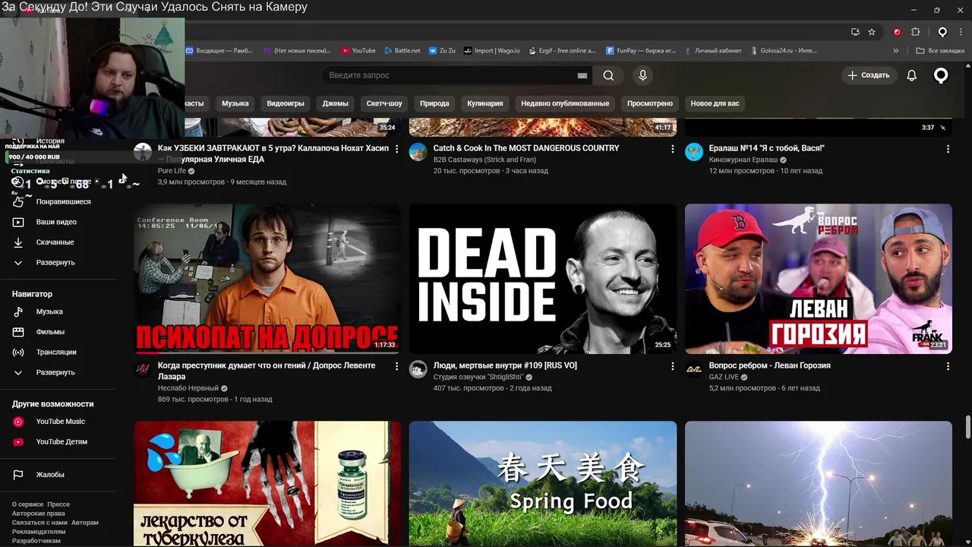Select the Музыка filter chip
The image size is (972, 547).
(x=235, y=103)
